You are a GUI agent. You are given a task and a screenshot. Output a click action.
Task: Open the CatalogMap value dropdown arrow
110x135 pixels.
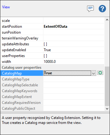tap(94, 73)
